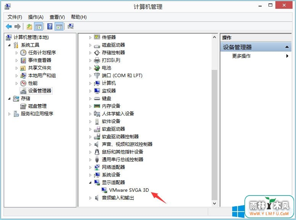Select the 软盘驱动器 label
Image resolution: width=296 pixels, height=220 pixels.
(113, 129)
